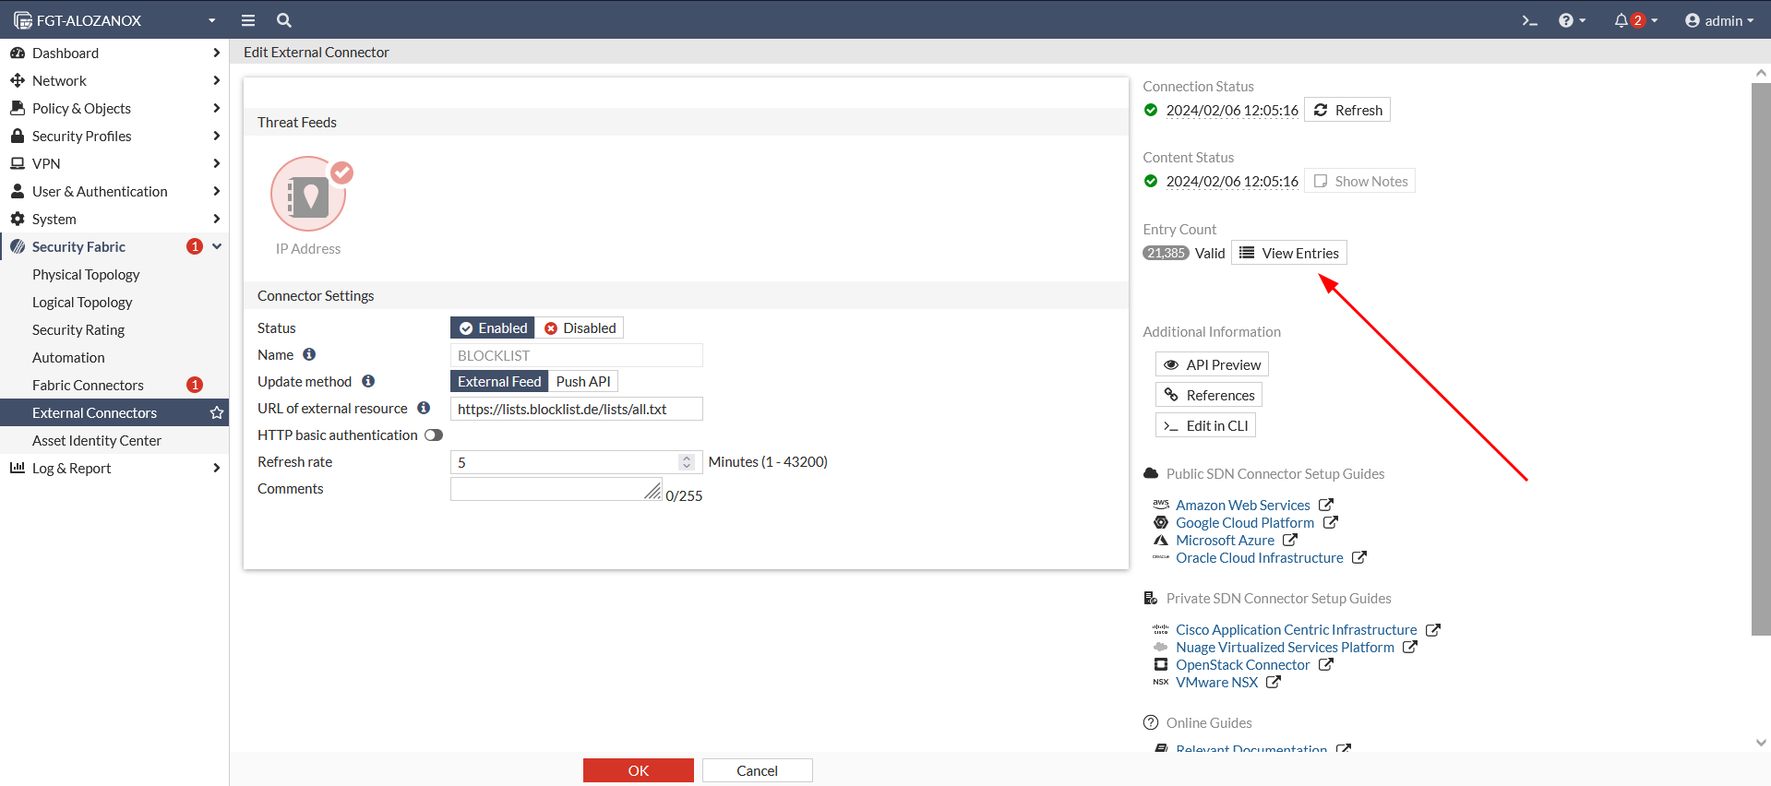Favorite External Connectors with star icon
Viewport: 1771px width, 786px height.
point(217,412)
